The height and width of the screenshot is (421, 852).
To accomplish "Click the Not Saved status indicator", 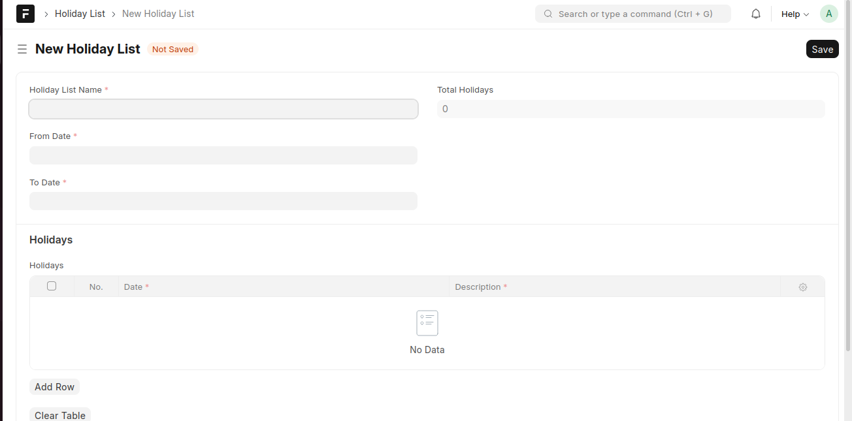I will tap(172, 50).
